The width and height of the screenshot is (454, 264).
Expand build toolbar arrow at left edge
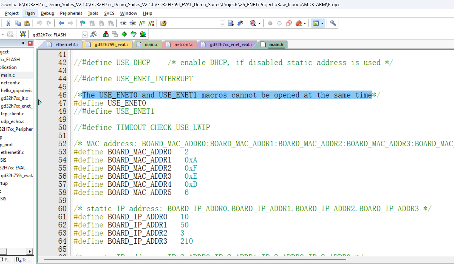click(x=2, y=34)
